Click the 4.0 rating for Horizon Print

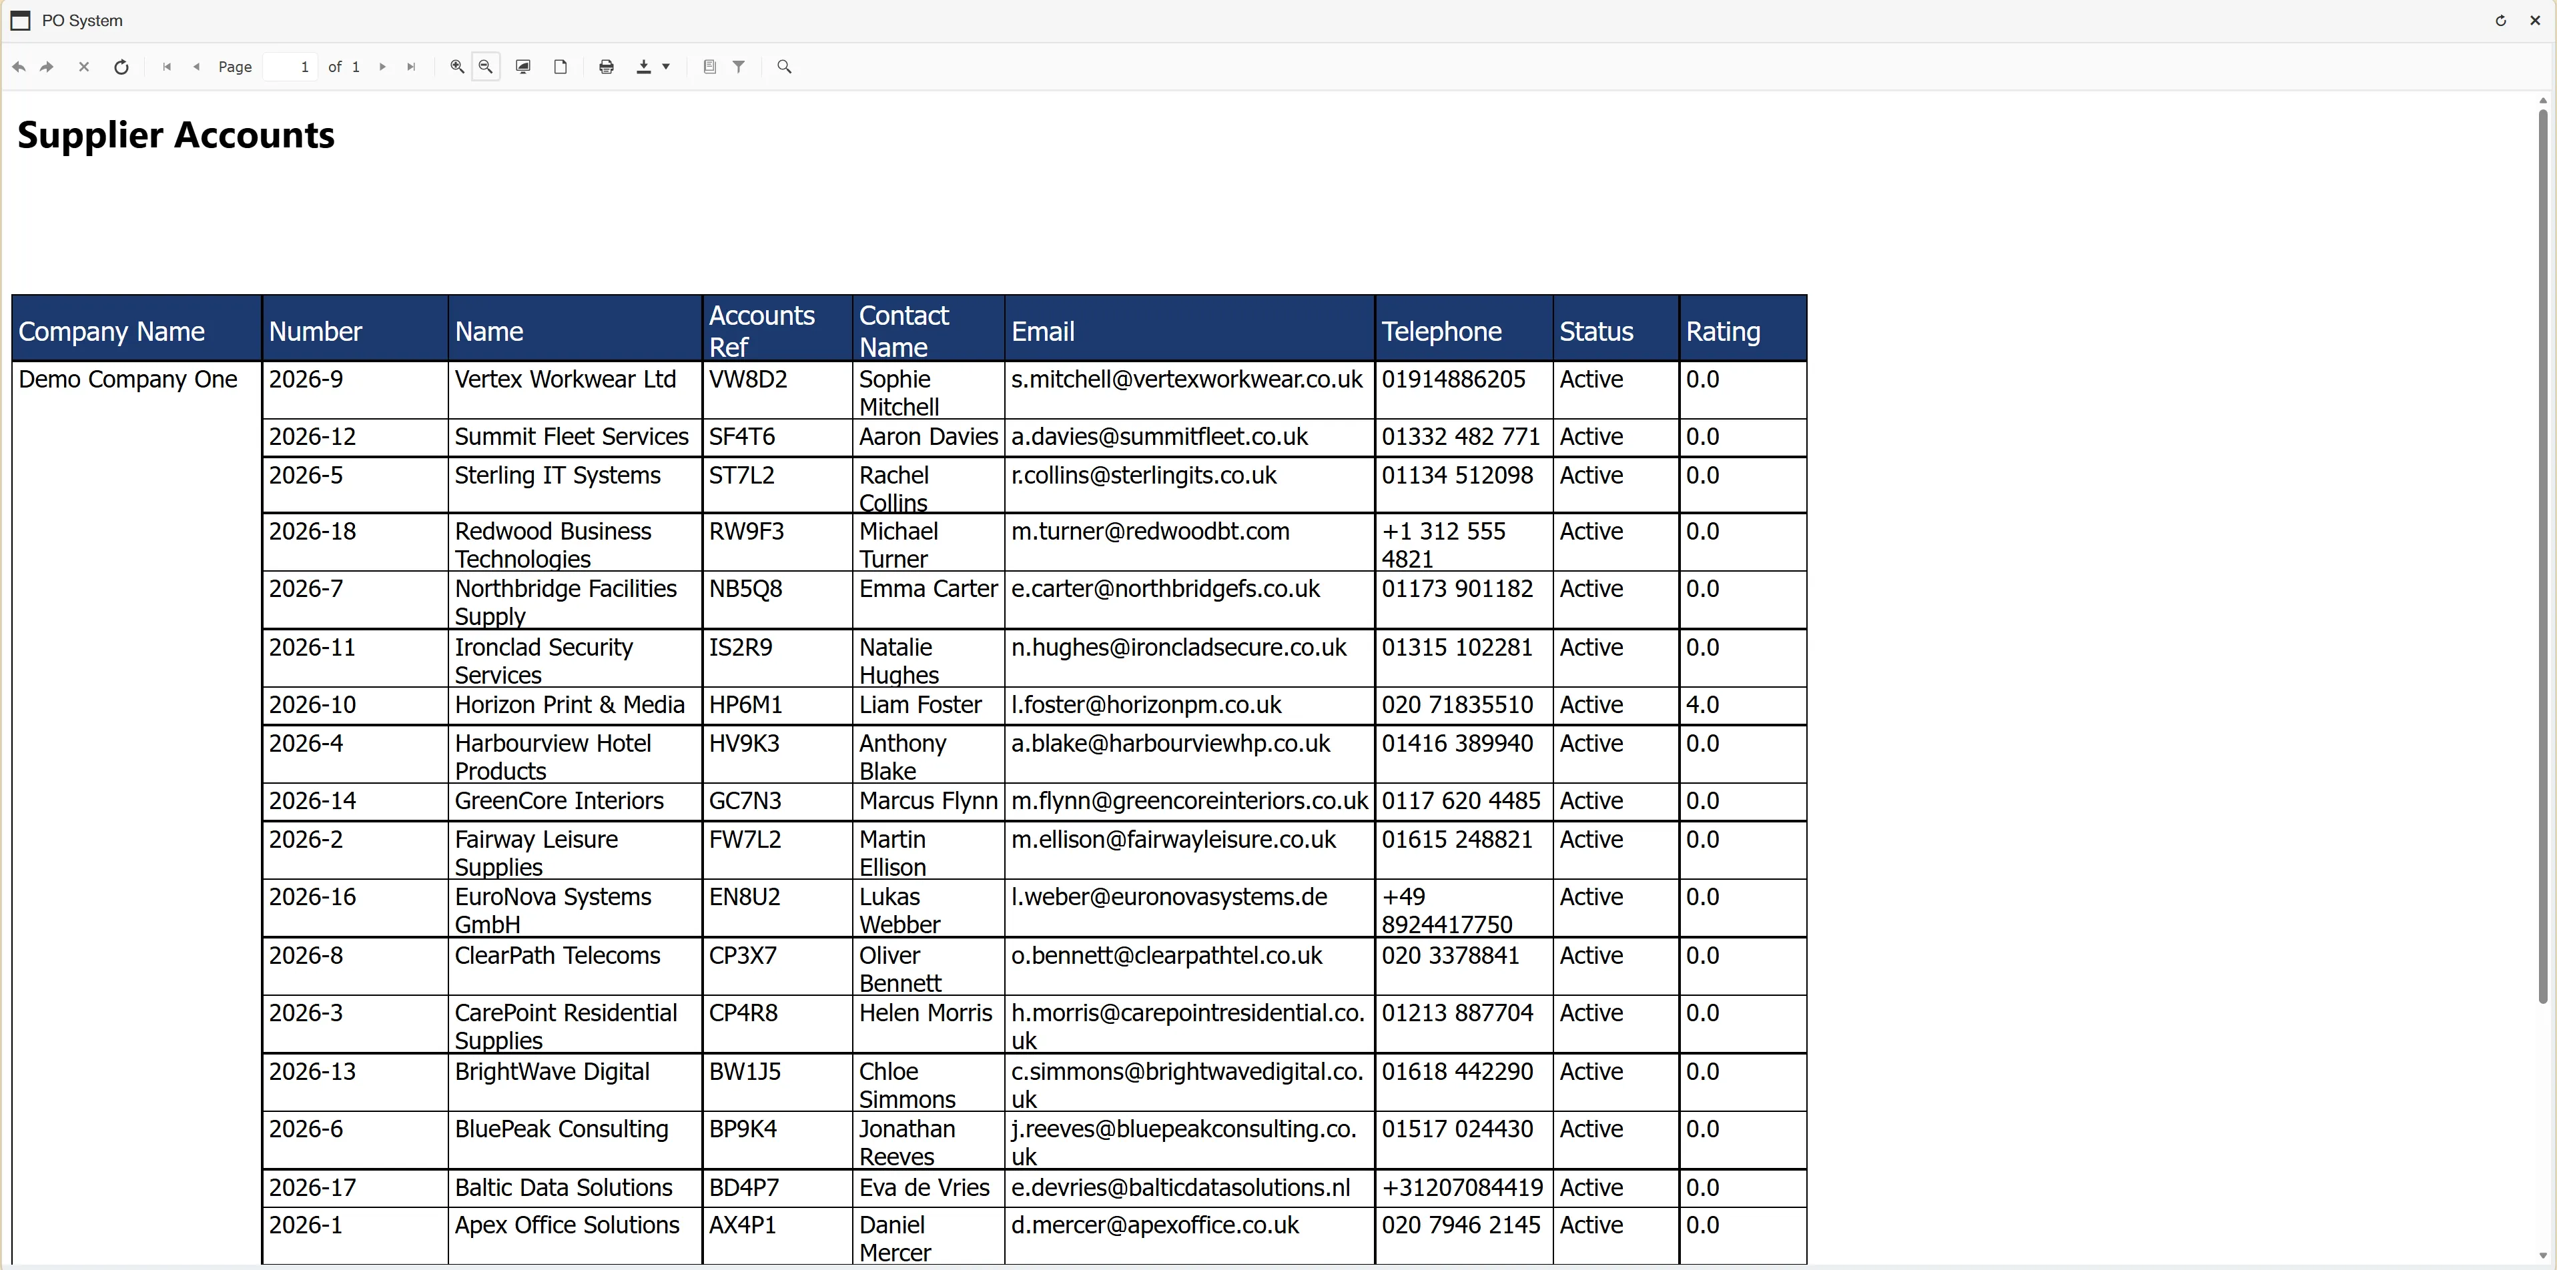point(1702,704)
